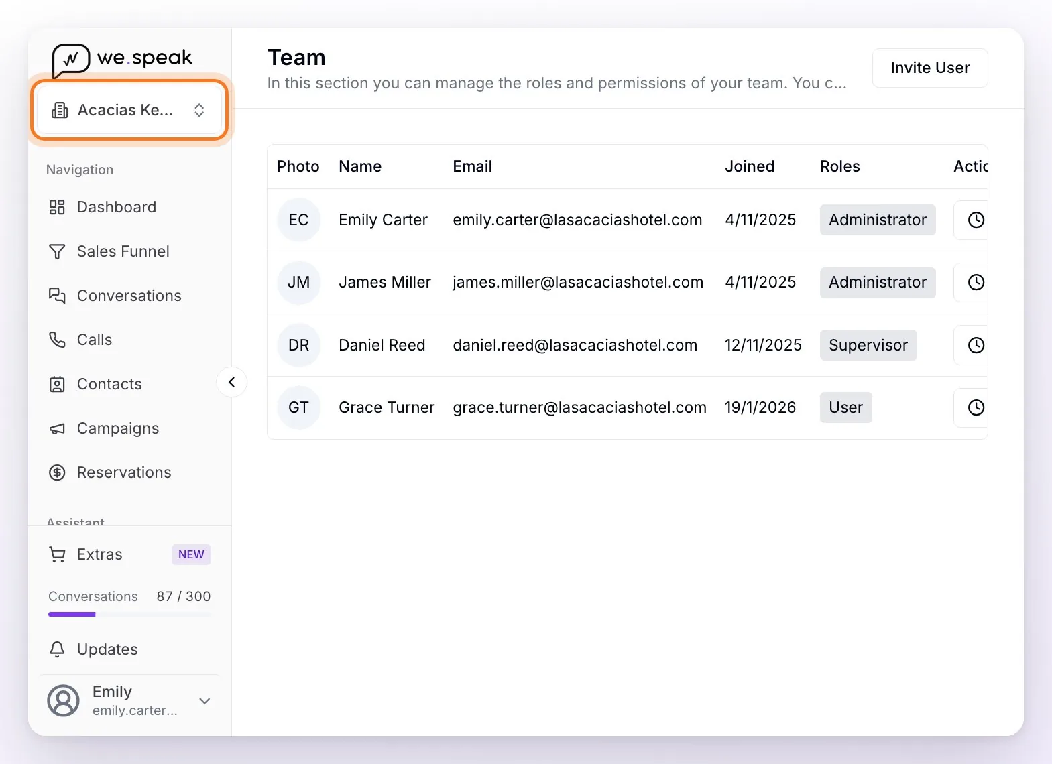Click the Campaigns megaphone icon
Viewport: 1052px width, 764px height.
coord(57,428)
